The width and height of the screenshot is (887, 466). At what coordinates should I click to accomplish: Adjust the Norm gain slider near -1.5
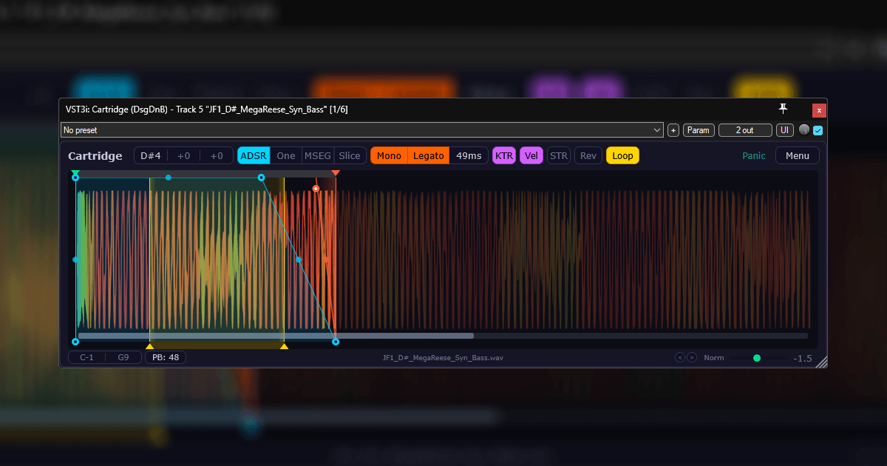point(756,357)
